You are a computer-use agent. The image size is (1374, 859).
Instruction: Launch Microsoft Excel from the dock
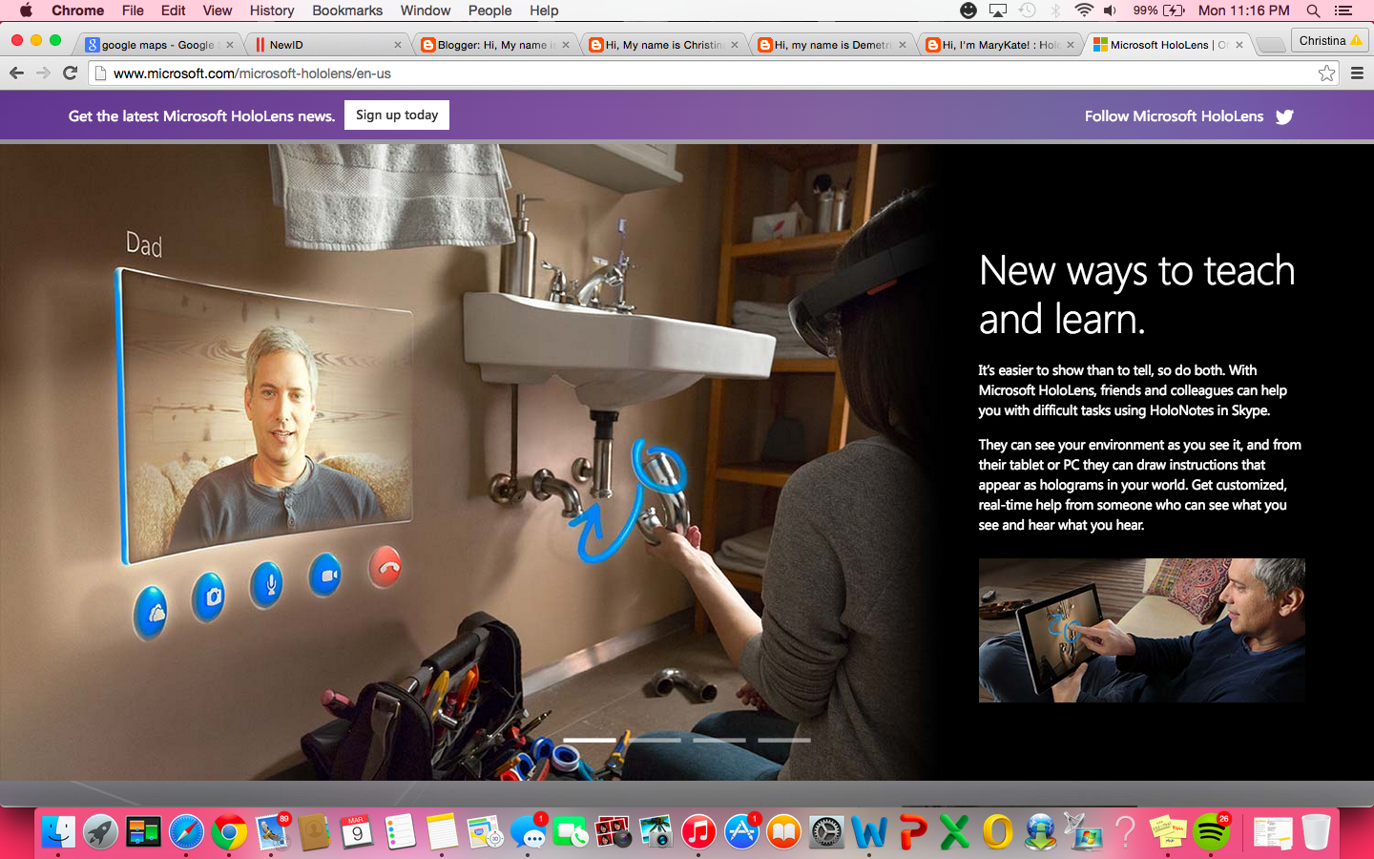954,832
